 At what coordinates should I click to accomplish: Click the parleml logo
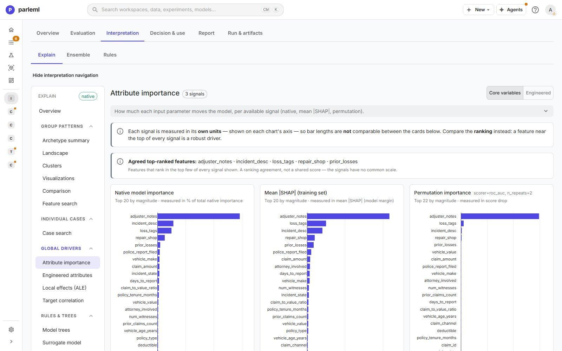coord(23,9)
